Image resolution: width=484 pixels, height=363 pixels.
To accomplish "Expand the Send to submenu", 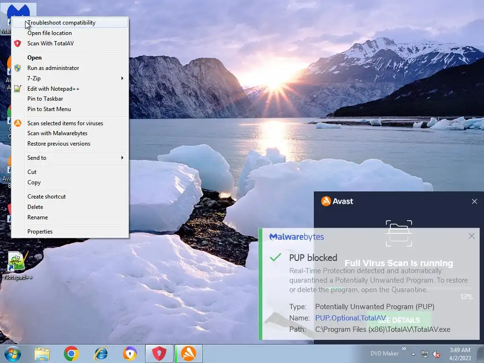I will pyautogui.click(x=70, y=158).
